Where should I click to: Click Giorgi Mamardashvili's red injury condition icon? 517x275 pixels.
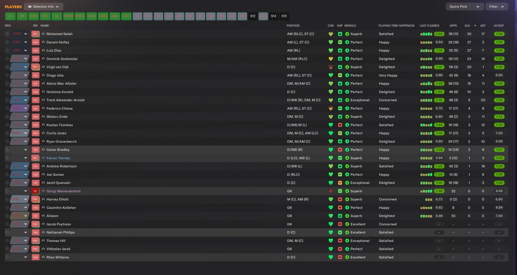click(x=331, y=191)
